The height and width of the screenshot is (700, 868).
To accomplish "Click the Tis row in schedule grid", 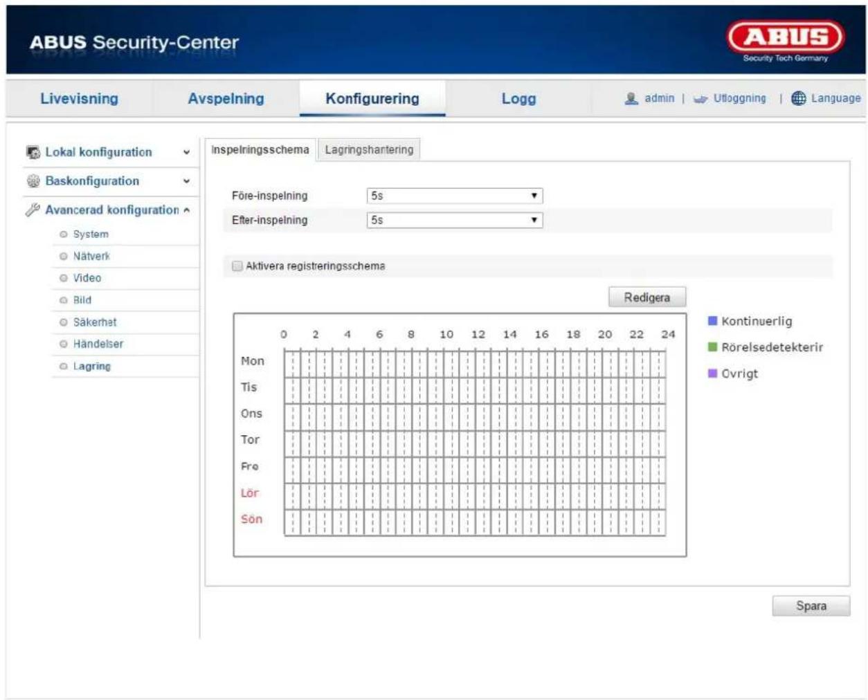I will point(475,390).
